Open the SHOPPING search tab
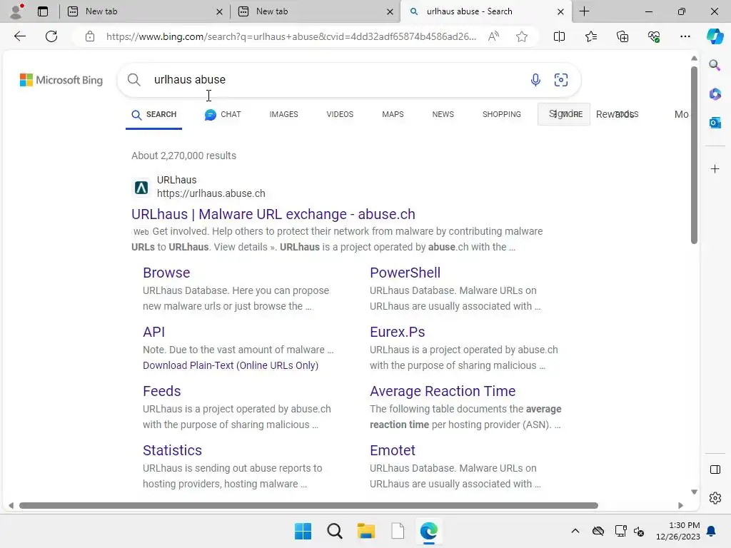Viewport: 731px width, 548px height. click(502, 115)
